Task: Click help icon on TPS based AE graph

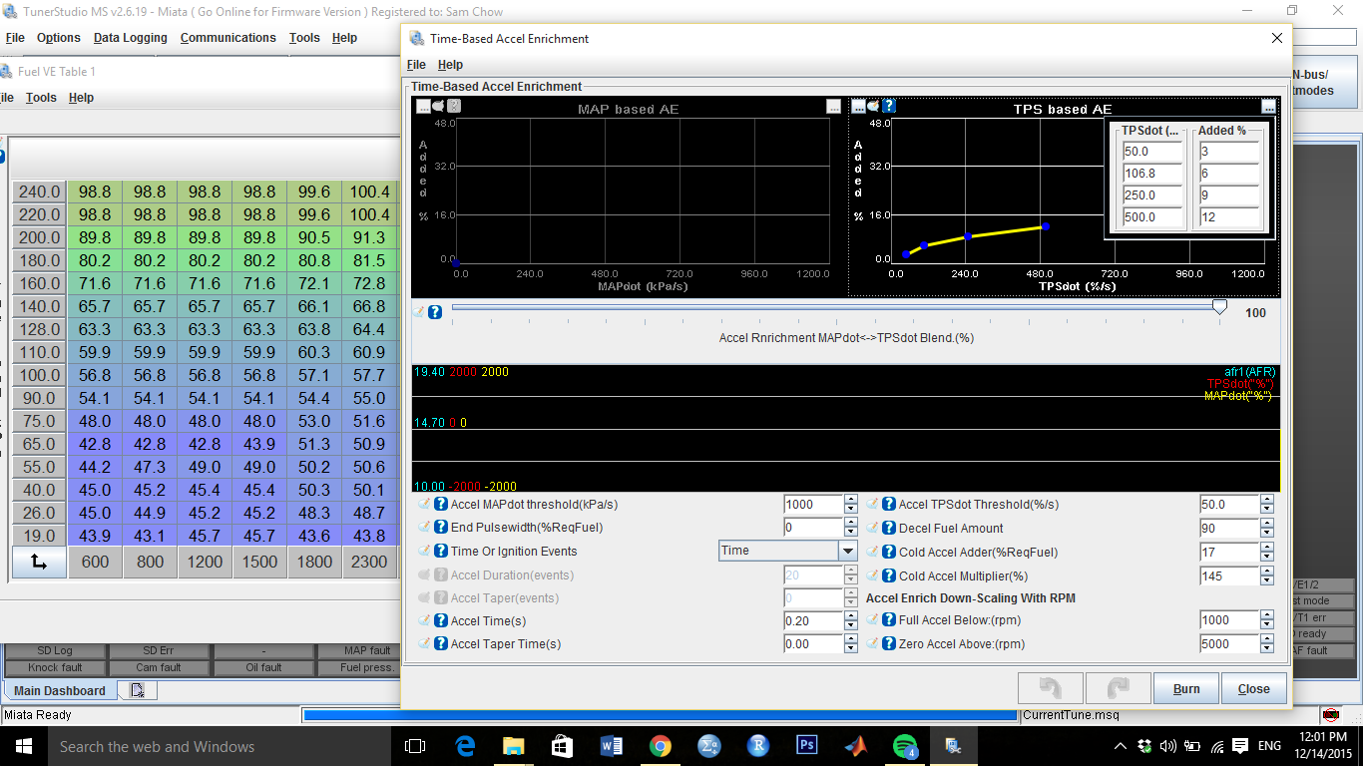Action: point(889,106)
